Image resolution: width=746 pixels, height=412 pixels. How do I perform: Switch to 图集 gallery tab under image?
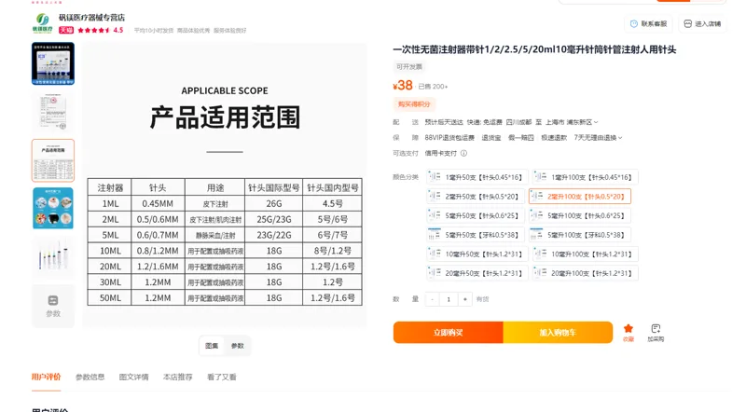[x=212, y=346]
